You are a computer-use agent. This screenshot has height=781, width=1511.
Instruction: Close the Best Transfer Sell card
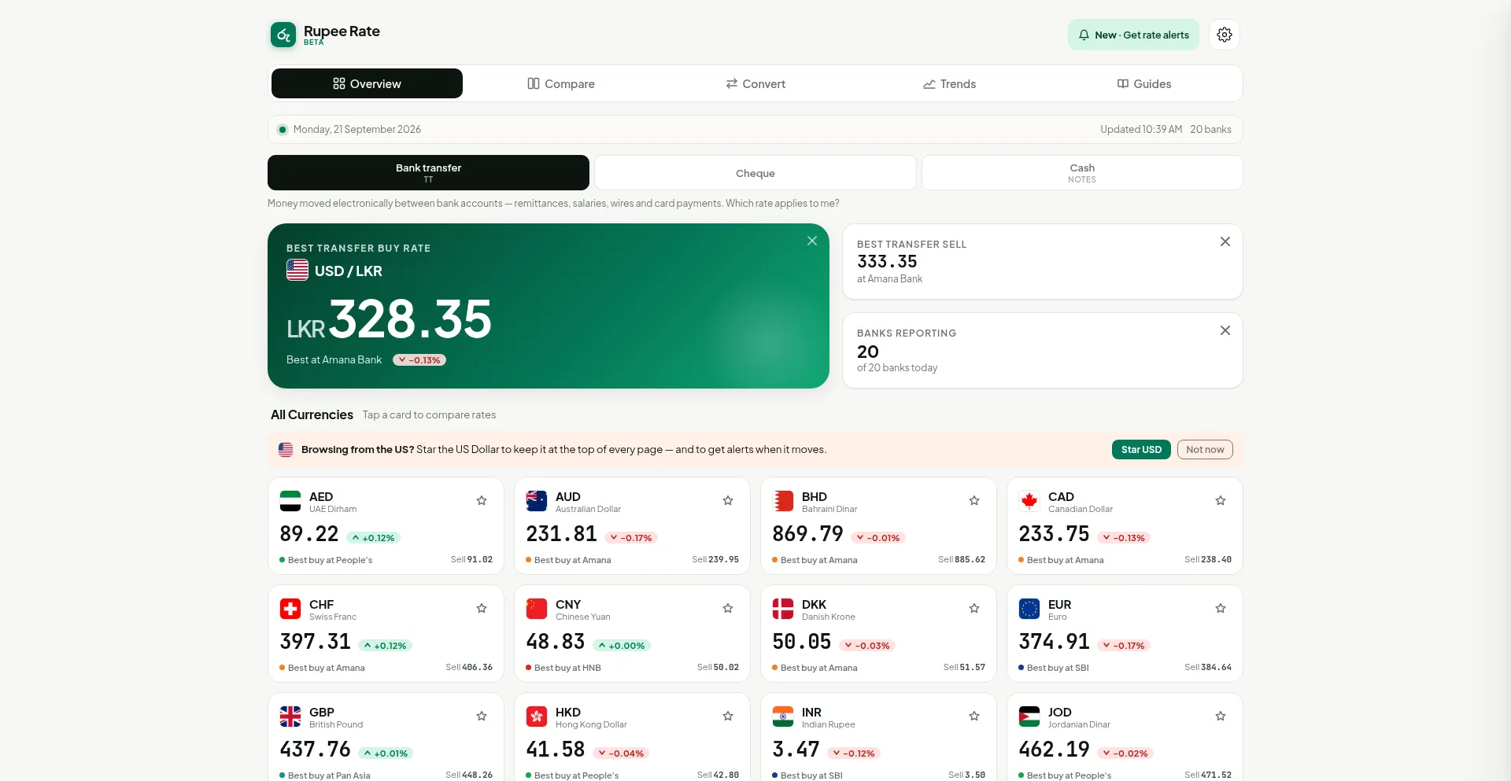click(x=1225, y=241)
